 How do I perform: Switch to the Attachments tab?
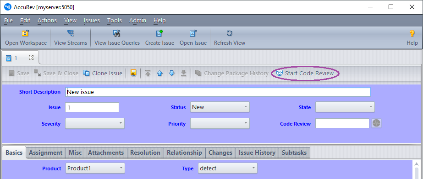[x=106, y=153]
